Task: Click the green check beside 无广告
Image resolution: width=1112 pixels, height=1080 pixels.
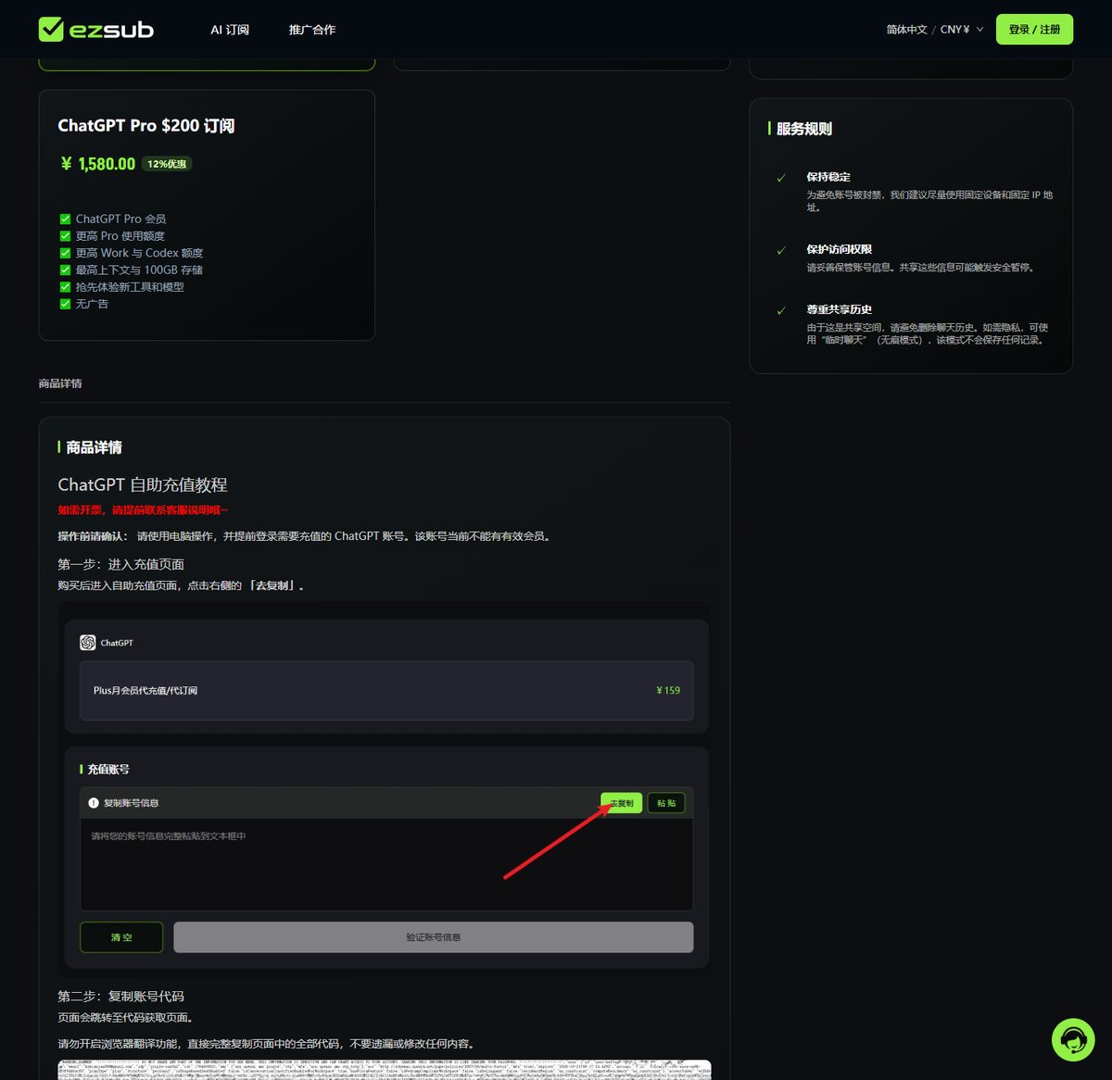Action: (65, 304)
